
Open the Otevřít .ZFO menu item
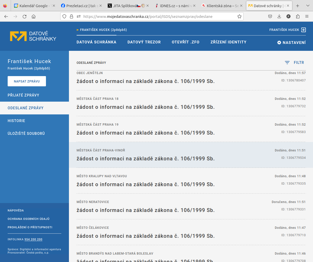pyautogui.click(x=186, y=42)
